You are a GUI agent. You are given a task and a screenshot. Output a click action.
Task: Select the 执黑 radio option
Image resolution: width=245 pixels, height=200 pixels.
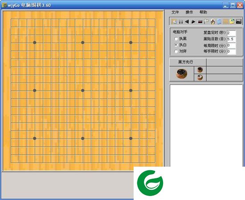(176, 39)
